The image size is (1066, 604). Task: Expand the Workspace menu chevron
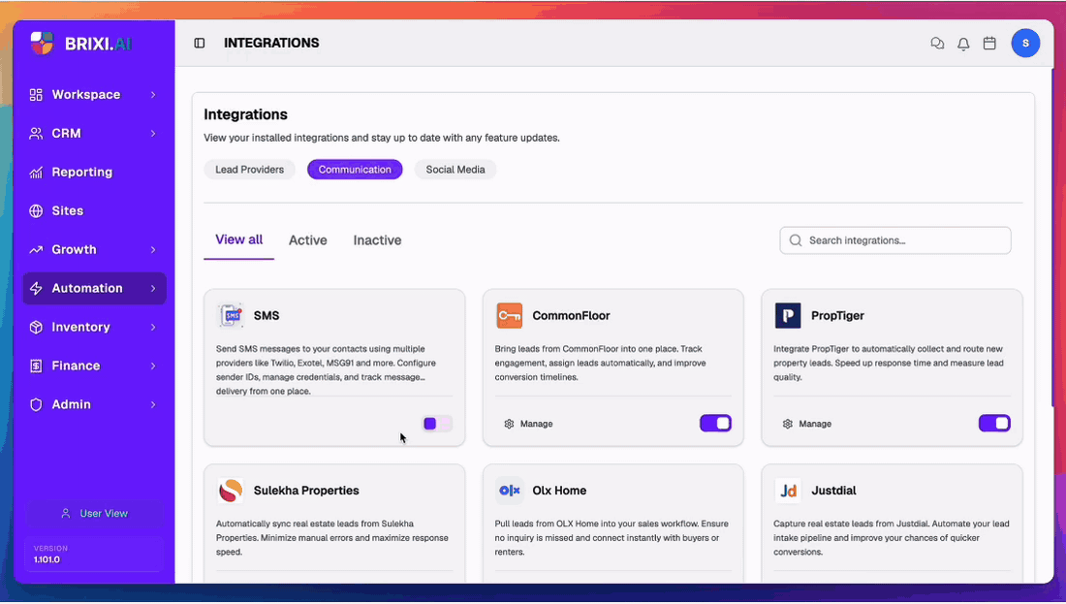click(153, 95)
